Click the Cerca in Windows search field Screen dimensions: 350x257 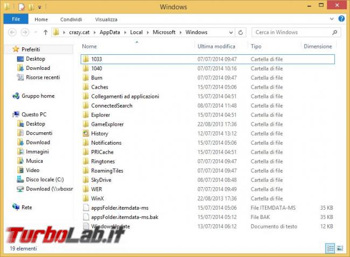(x=296, y=32)
